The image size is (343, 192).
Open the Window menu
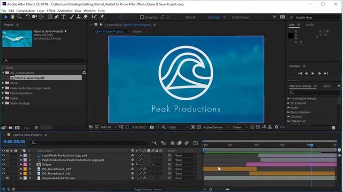pos(90,11)
